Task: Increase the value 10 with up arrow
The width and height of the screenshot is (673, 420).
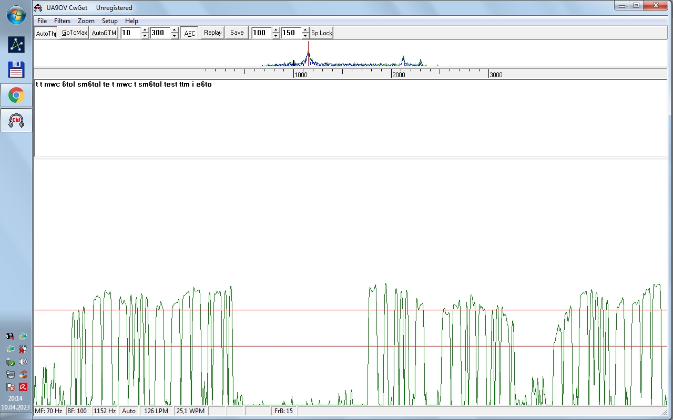Action: [x=145, y=30]
